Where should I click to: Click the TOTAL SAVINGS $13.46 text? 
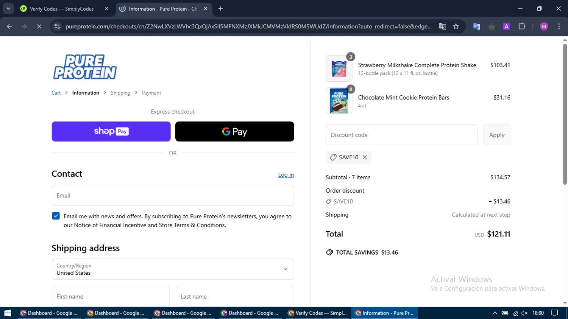[x=367, y=252]
